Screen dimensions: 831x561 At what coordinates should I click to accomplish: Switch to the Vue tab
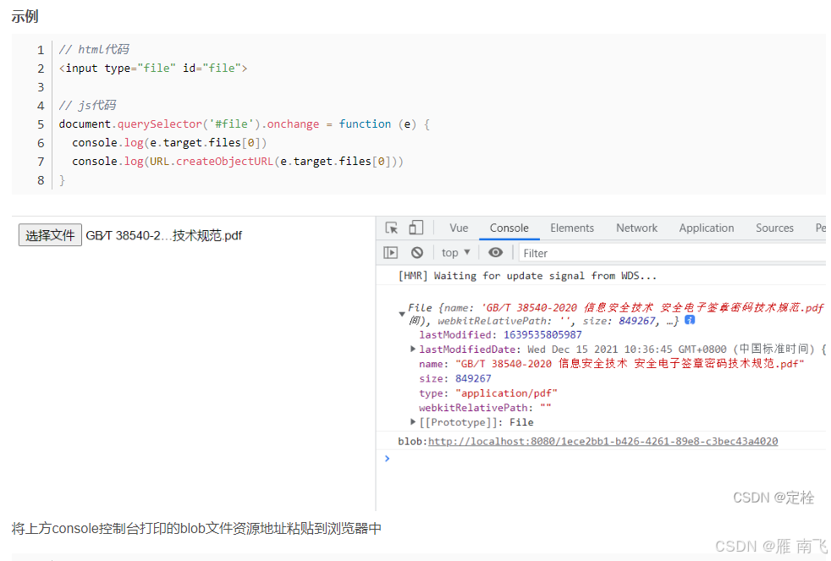click(x=459, y=228)
